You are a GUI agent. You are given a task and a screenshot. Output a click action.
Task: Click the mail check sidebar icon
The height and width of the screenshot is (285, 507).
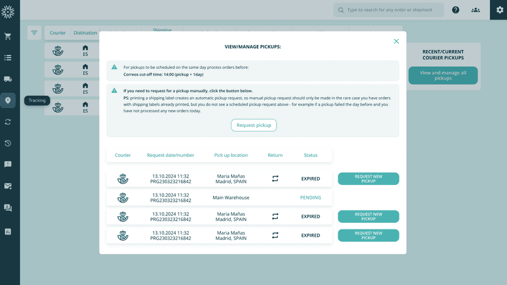coord(8,186)
